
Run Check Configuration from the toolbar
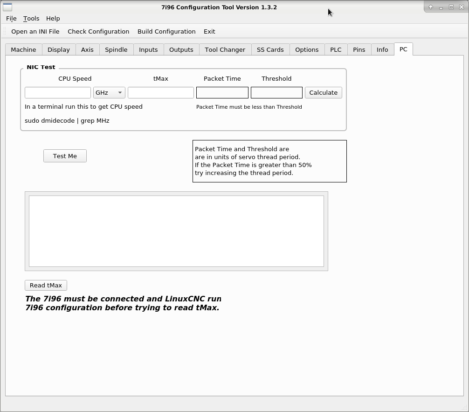(98, 31)
